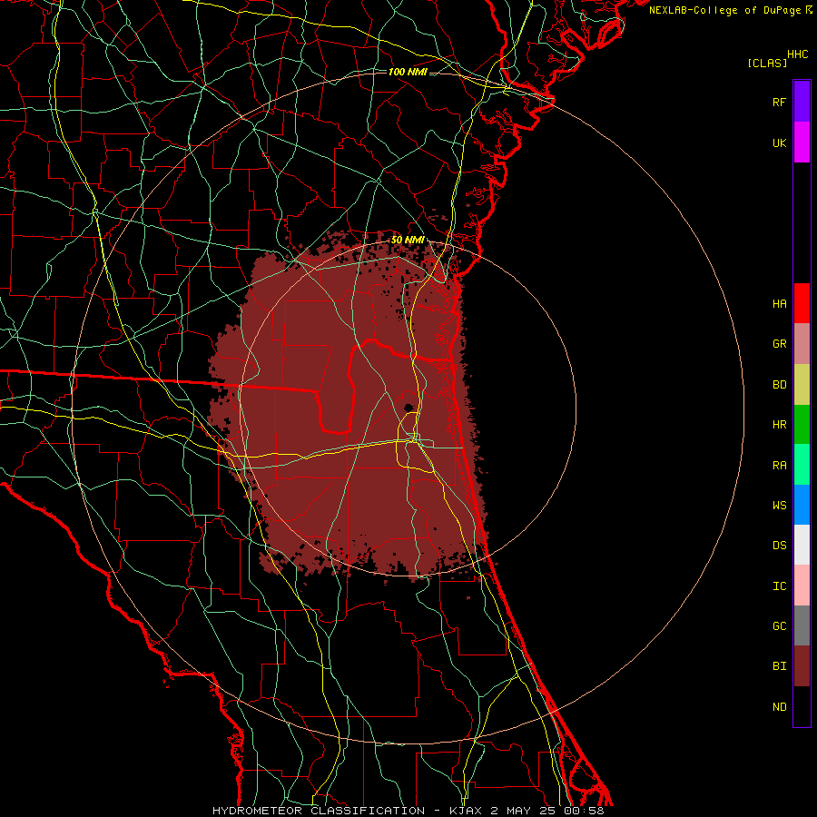Click the Hydrometeor Classification KJAX title caption
This screenshot has width=817, height=817.
(408, 811)
